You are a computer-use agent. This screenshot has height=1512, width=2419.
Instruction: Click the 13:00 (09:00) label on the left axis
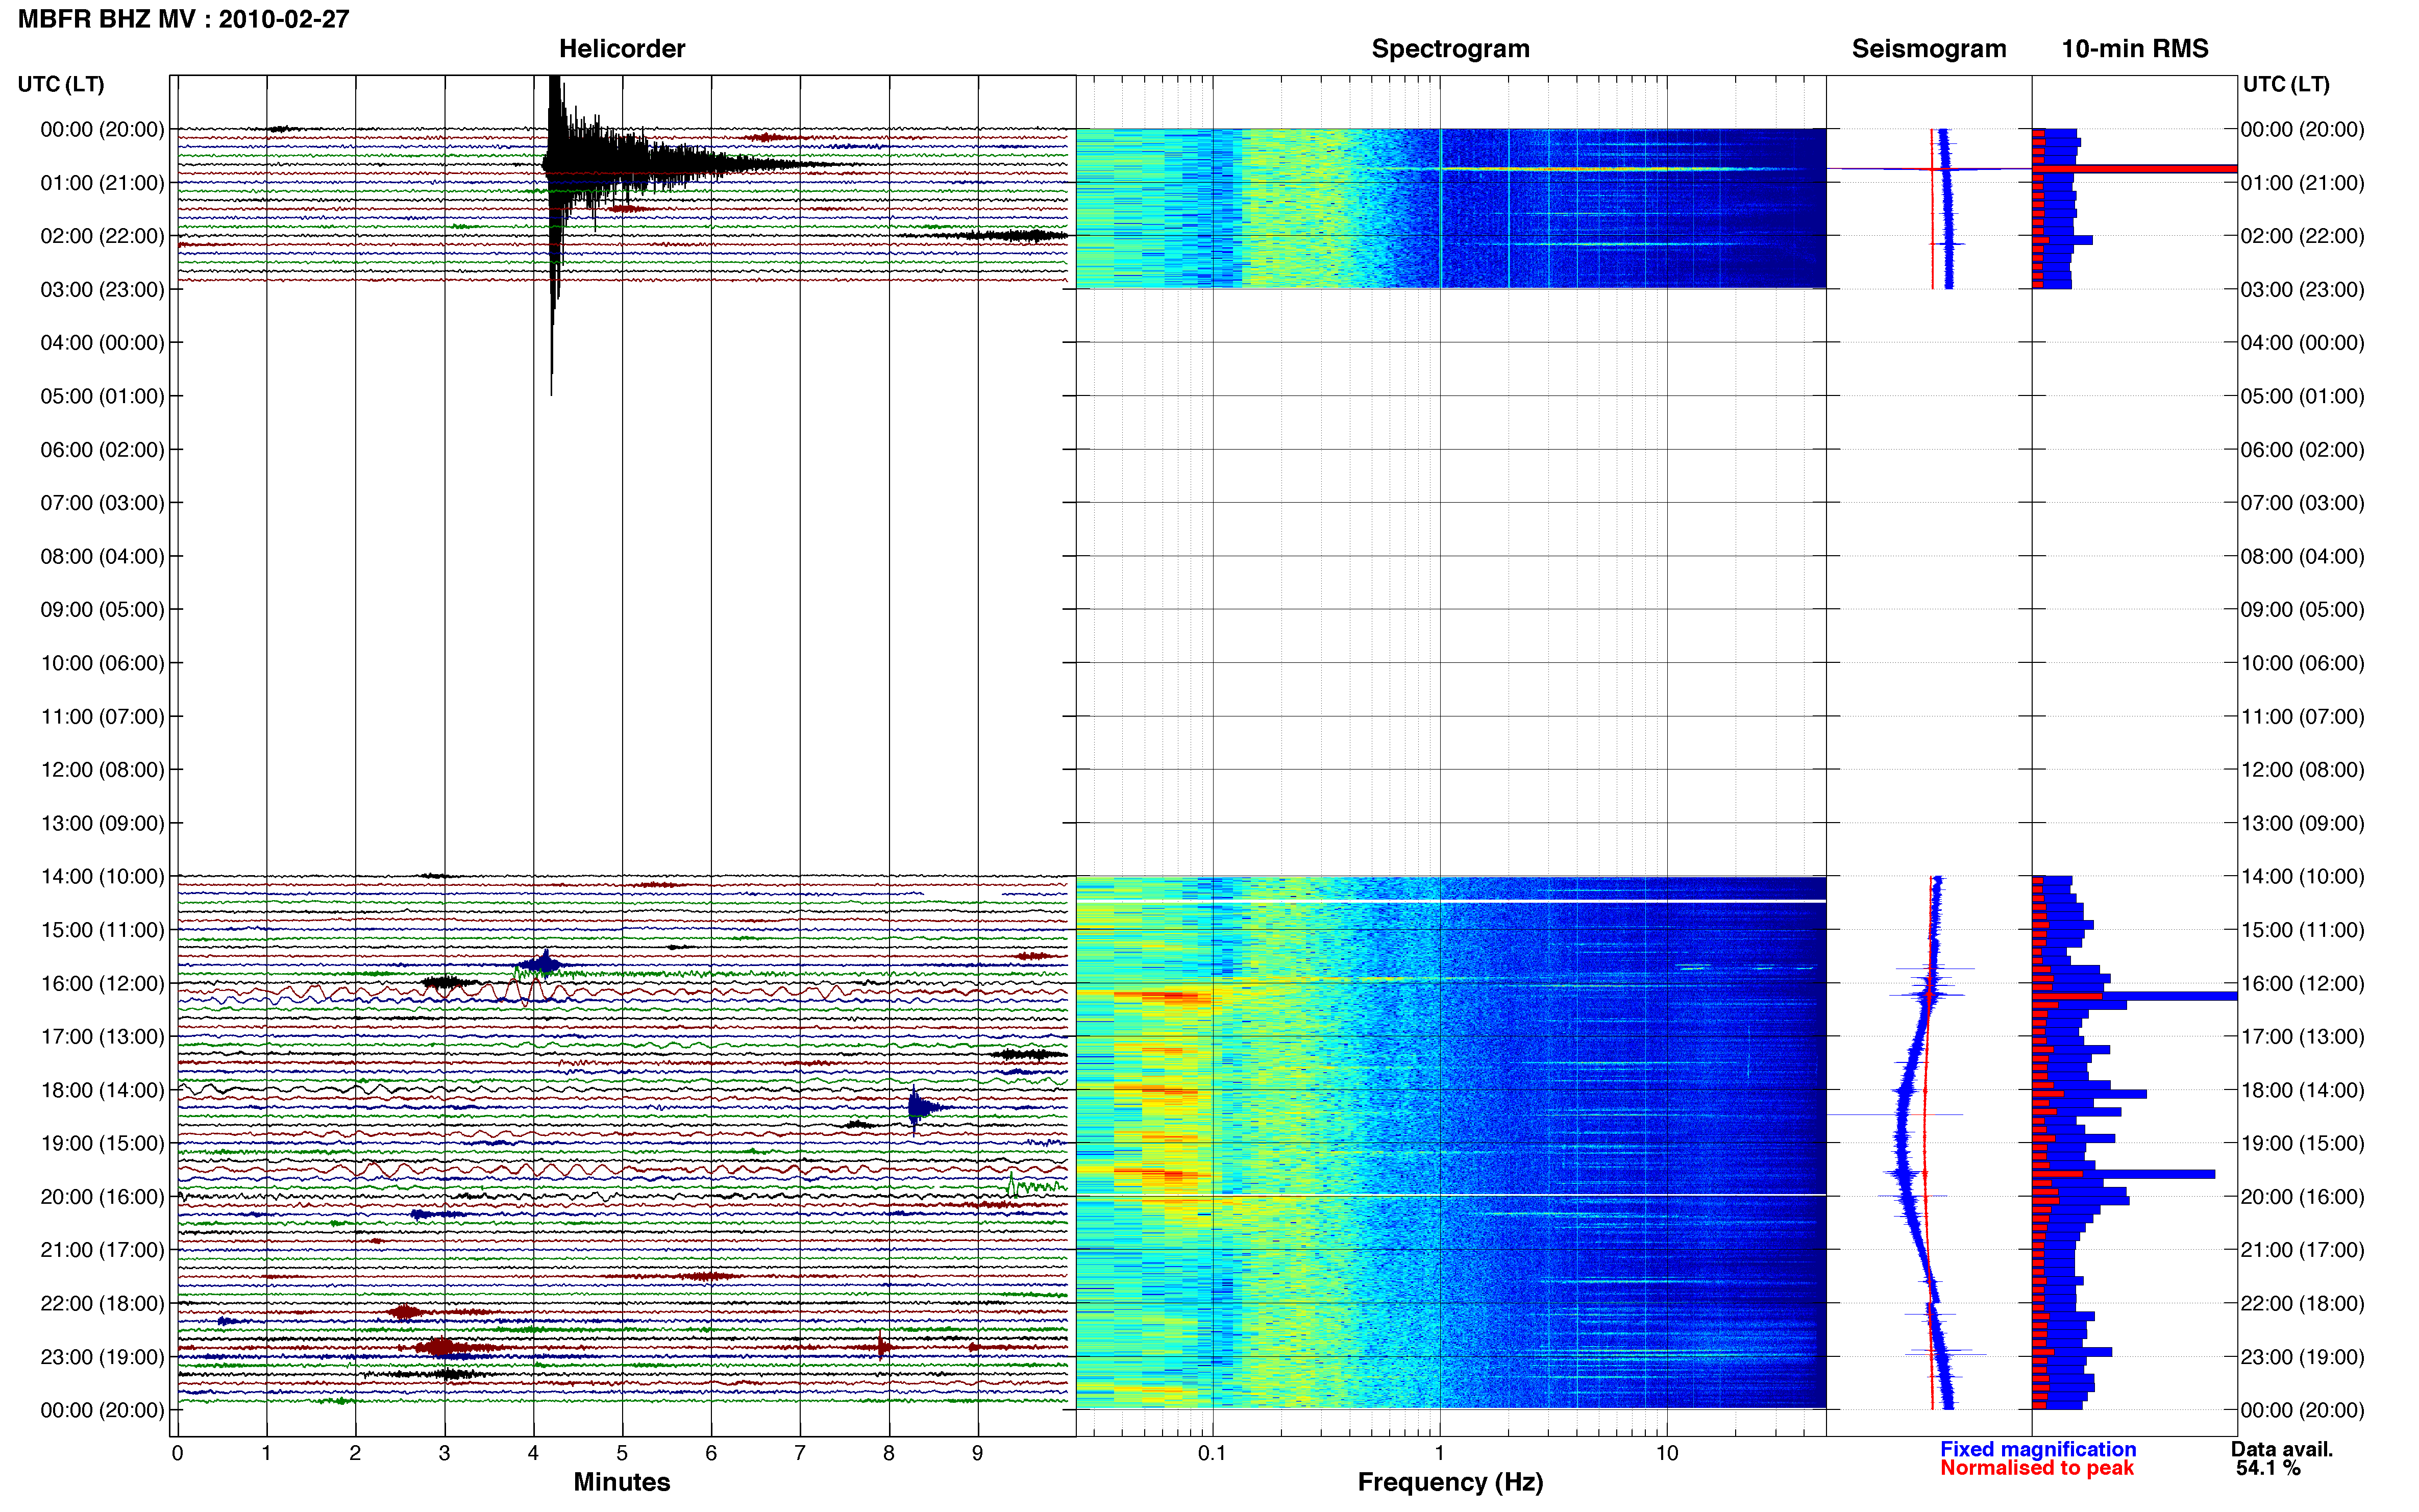point(102,823)
